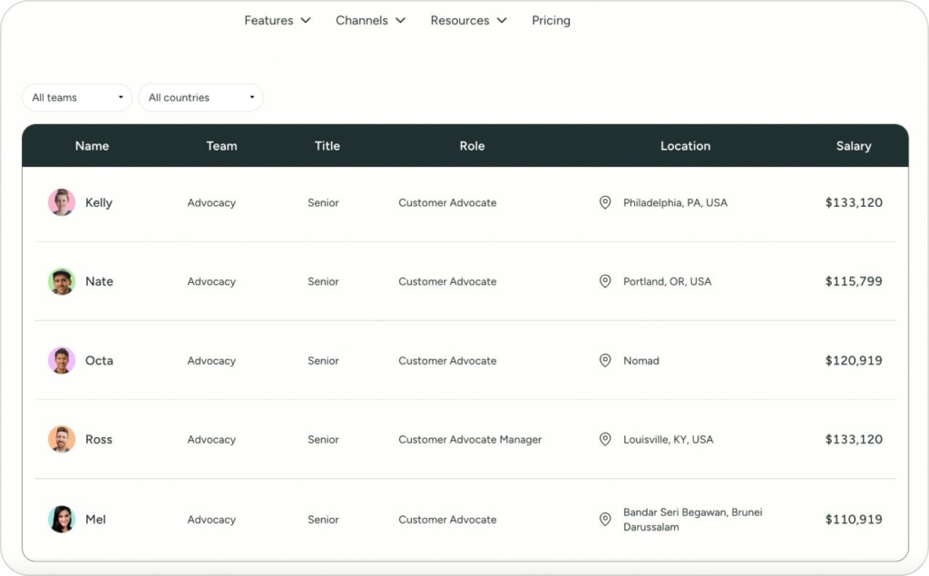
Task: Click location pin icon beside Philadelphia
Action: (x=605, y=202)
